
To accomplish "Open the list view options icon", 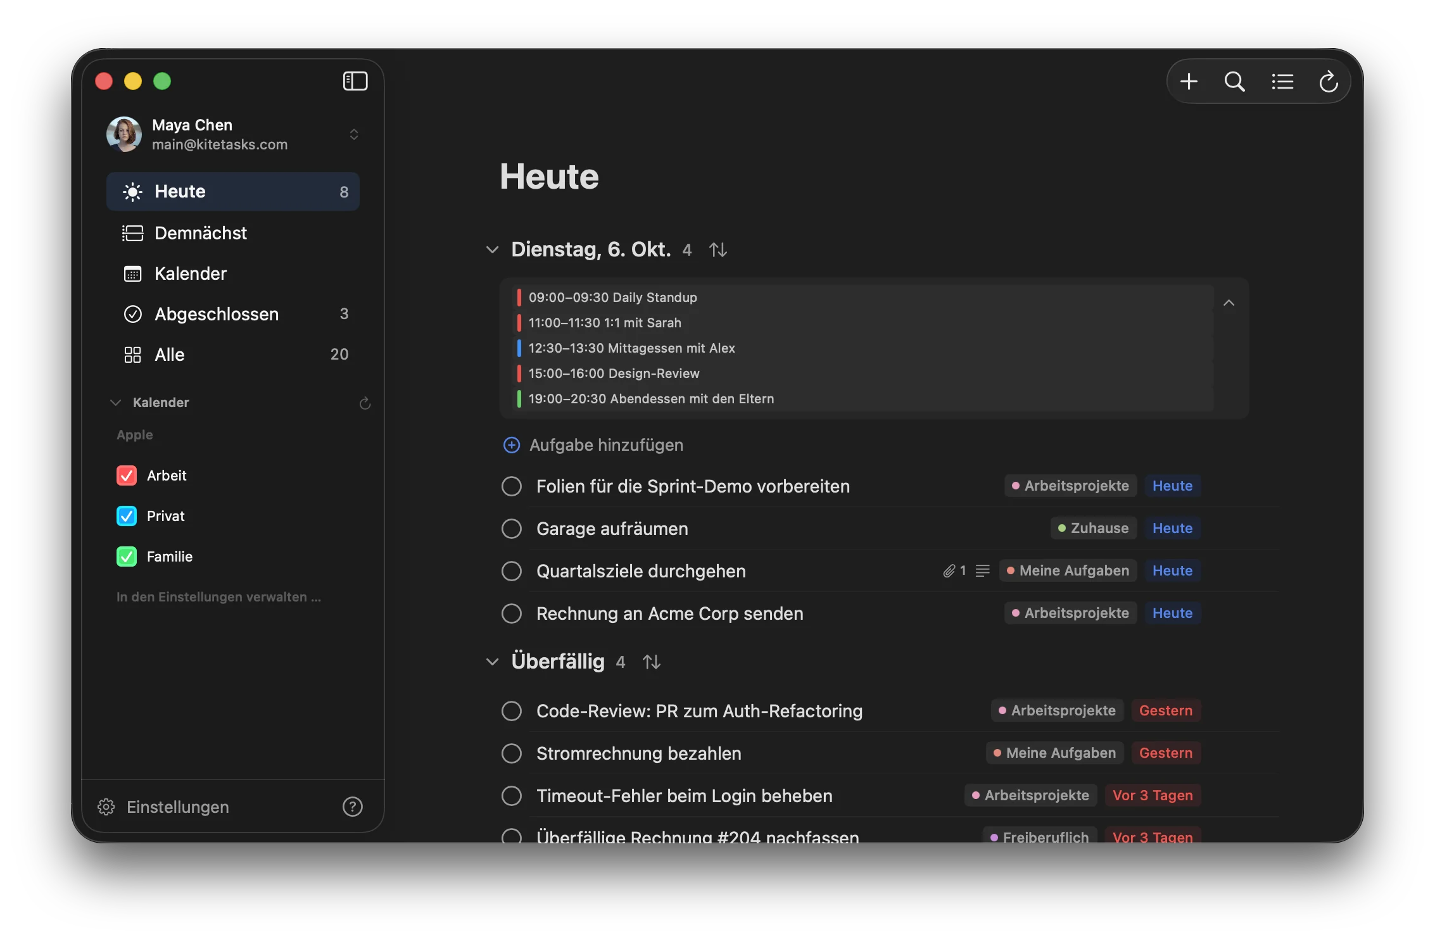I will coord(1282,81).
